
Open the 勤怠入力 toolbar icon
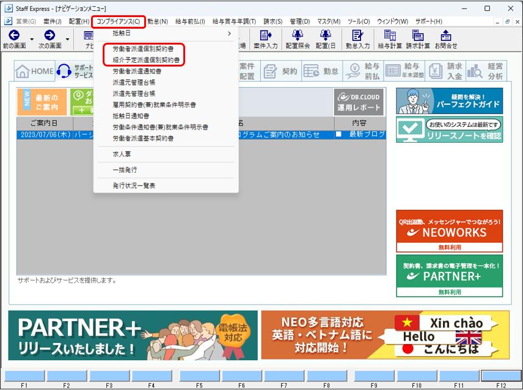pyautogui.click(x=357, y=36)
